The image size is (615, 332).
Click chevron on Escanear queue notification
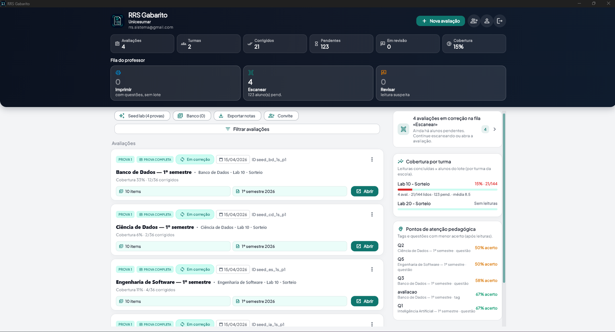[495, 129]
